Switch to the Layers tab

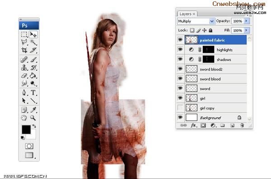point(187,14)
